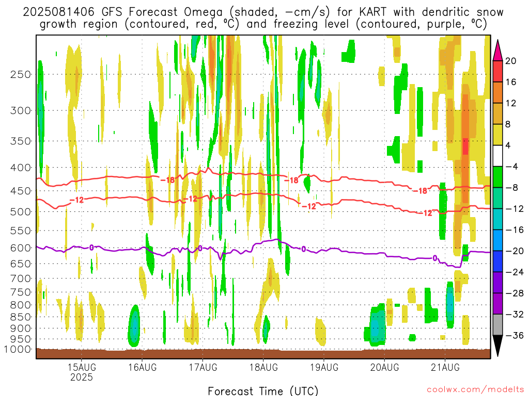
Task: Click the colorbar value label -20
Action: coord(515,251)
